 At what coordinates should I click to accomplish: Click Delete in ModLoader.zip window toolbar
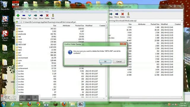click(x=122, y=15)
